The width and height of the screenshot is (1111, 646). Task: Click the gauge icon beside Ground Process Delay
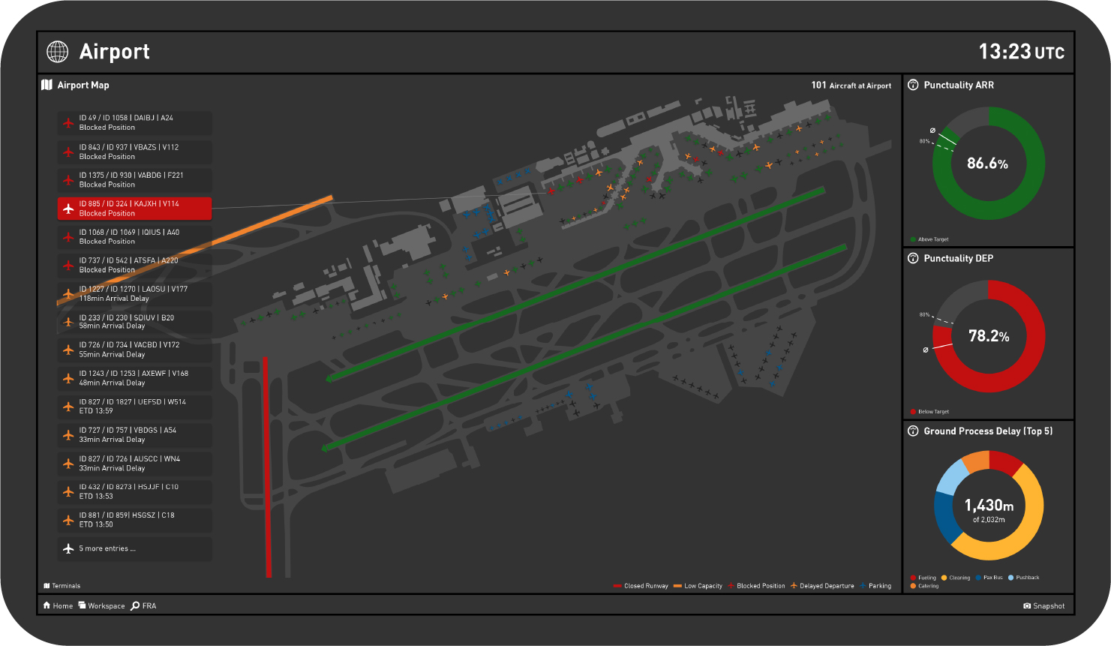click(913, 431)
